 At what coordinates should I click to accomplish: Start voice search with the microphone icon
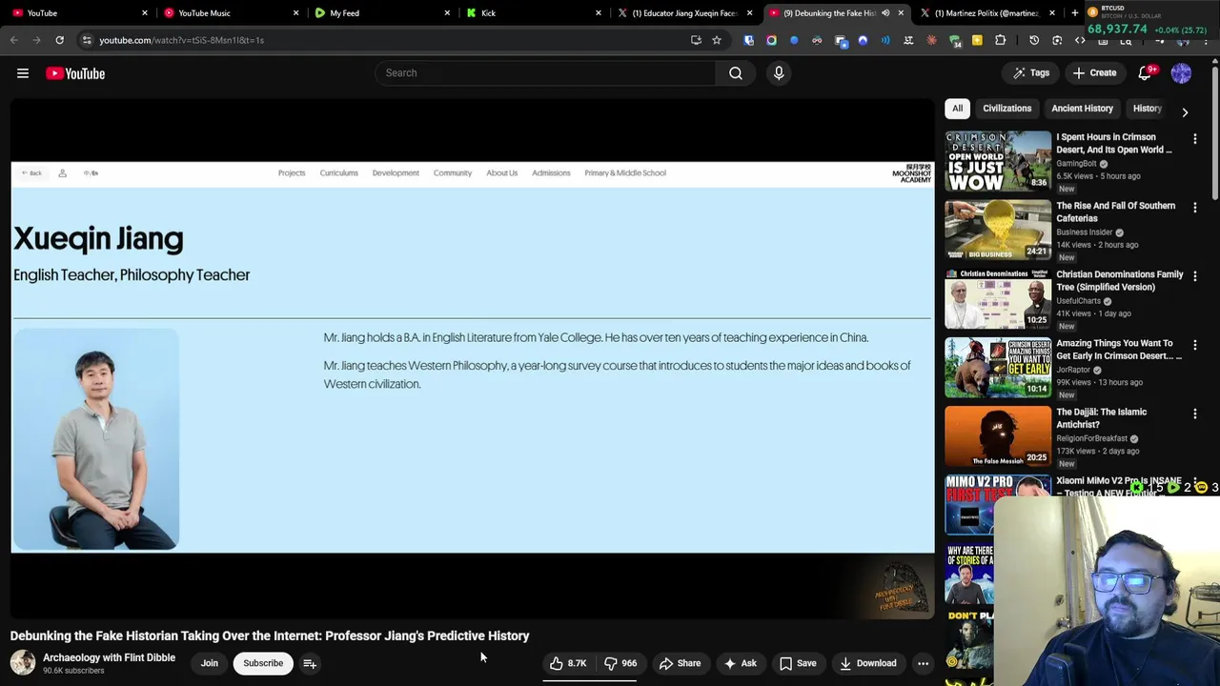(779, 73)
